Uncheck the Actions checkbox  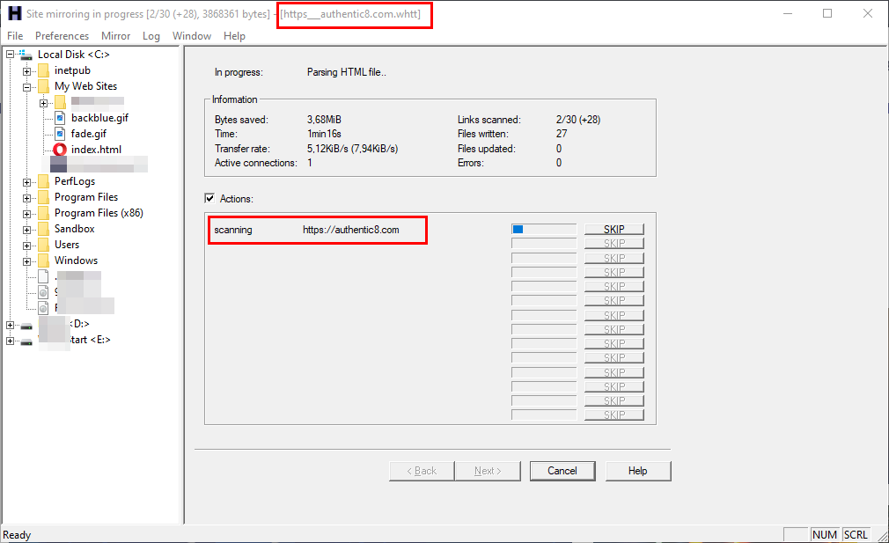[209, 199]
